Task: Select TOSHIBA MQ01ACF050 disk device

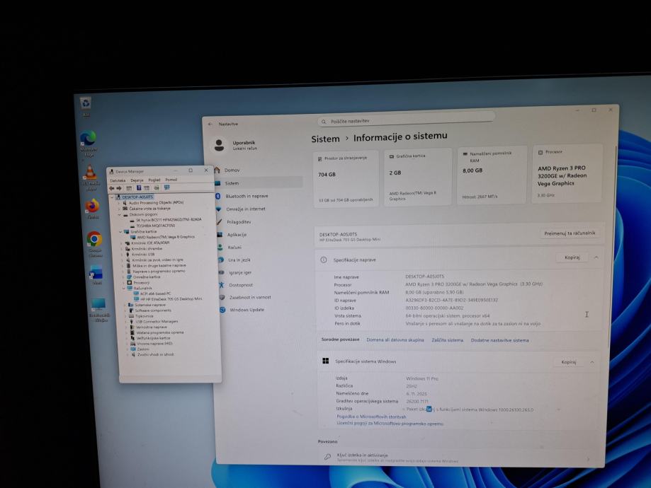Action: click(156, 226)
